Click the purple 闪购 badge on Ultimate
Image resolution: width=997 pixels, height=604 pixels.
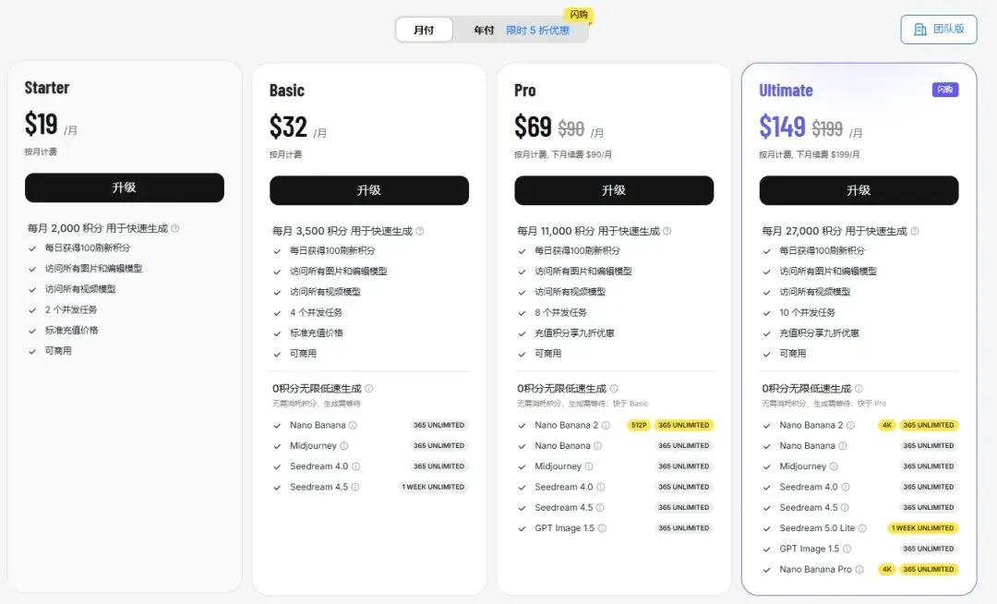pyautogui.click(x=945, y=90)
